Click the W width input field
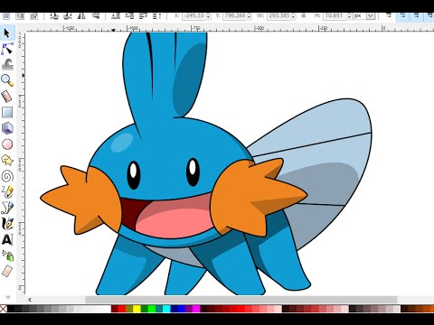Screen dimensions: 434x325 pos(278,16)
